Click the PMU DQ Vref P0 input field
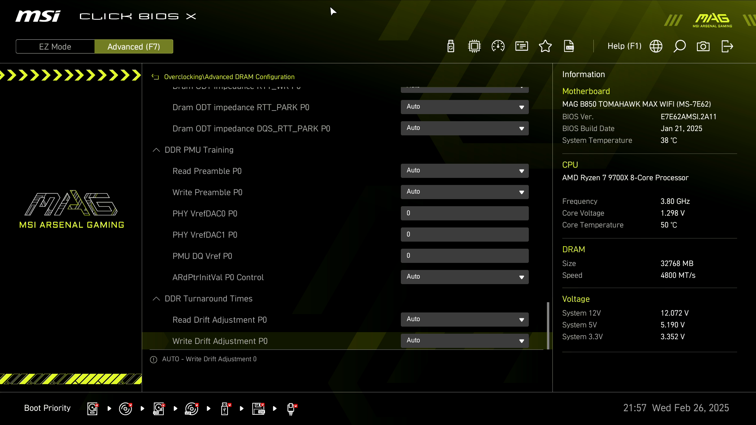This screenshot has width=756, height=425. tap(465, 256)
